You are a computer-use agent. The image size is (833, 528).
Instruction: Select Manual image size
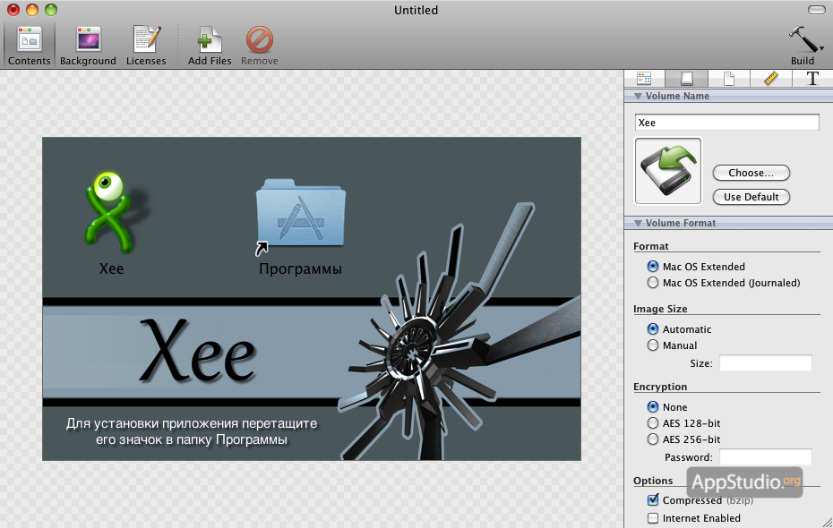pos(653,345)
